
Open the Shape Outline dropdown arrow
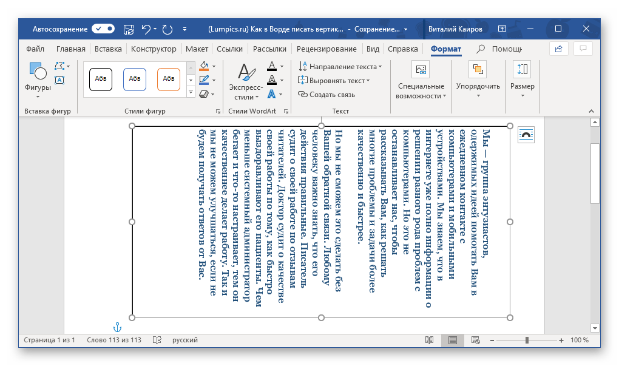click(x=214, y=80)
